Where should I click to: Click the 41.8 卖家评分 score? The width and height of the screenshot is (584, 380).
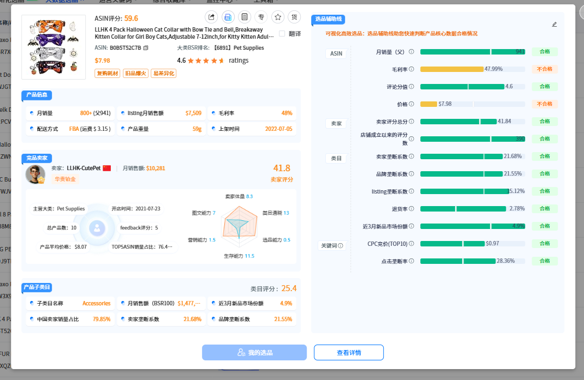282,168
